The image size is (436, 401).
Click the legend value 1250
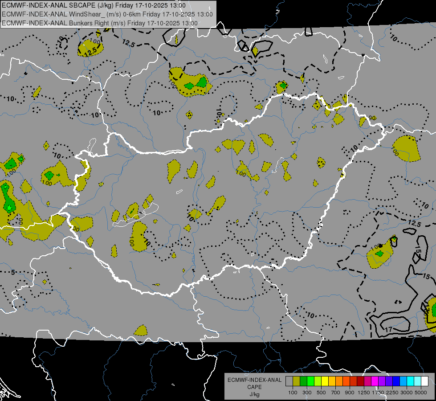(x=364, y=393)
